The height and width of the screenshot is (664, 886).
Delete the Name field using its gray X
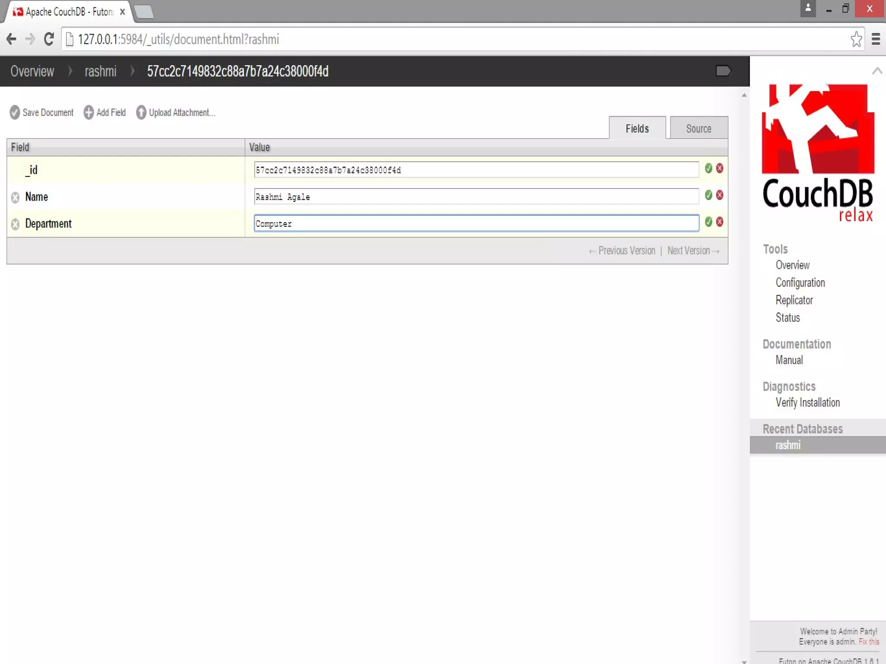15,198
